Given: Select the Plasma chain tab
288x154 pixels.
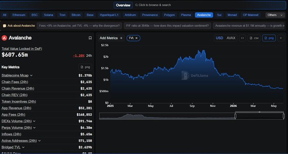Looking at the screenshot, I should point(186,15).
